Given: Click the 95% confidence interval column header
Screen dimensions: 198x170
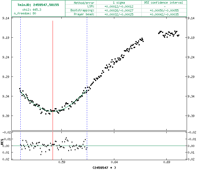Looking at the screenshot, I should [164, 3].
